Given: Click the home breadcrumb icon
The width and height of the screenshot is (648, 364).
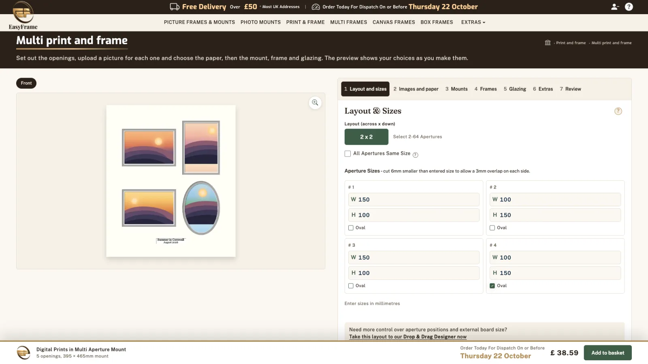Looking at the screenshot, I should coord(548,42).
